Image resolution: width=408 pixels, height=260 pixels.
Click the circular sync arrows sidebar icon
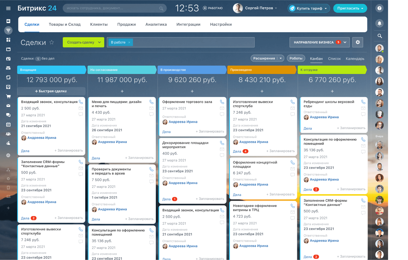click(x=8, y=77)
